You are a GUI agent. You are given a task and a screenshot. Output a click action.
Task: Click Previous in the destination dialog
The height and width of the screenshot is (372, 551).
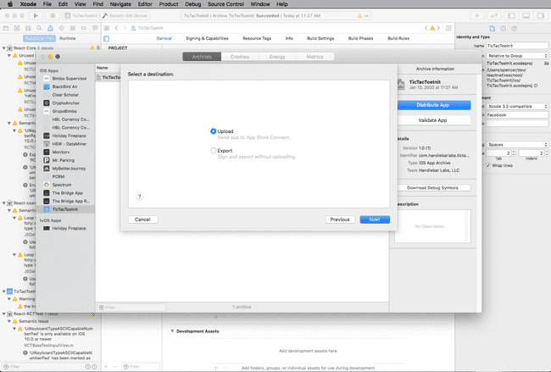click(340, 219)
